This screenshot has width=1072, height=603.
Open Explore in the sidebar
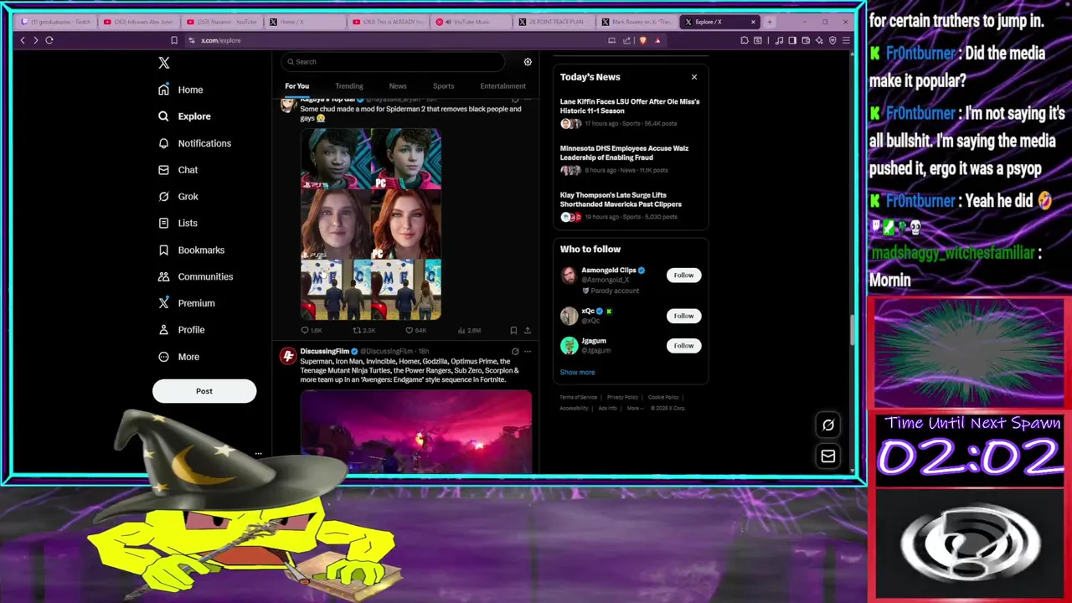click(x=184, y=116)
